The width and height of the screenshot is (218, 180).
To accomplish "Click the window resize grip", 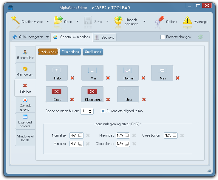I will [x=209, y=170].
